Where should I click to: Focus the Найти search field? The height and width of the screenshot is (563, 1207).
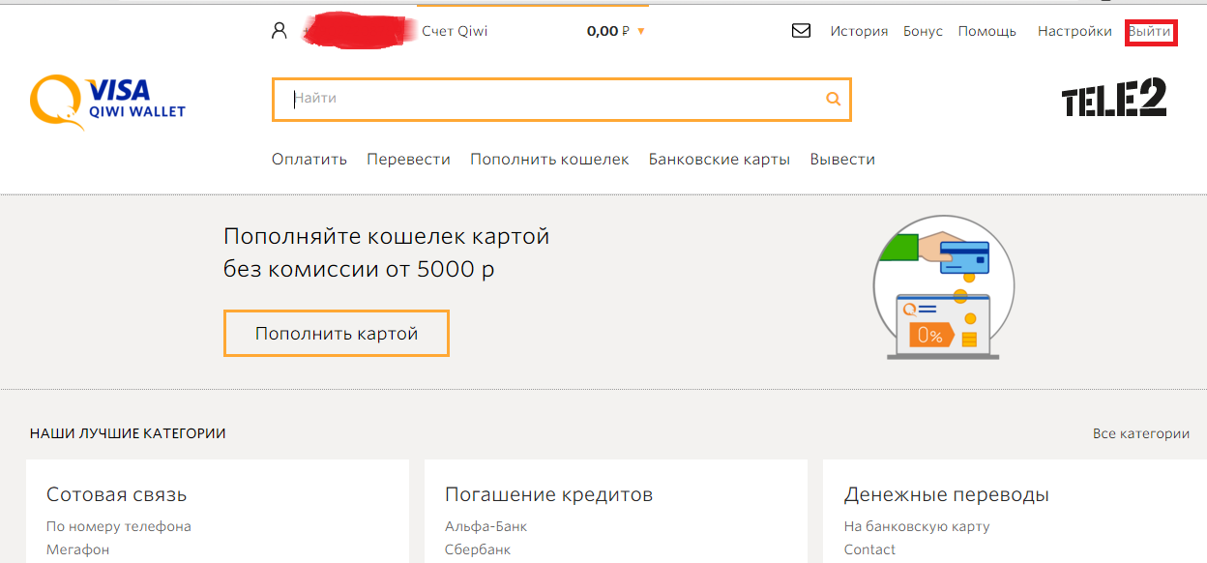click(x=551, y=99)
